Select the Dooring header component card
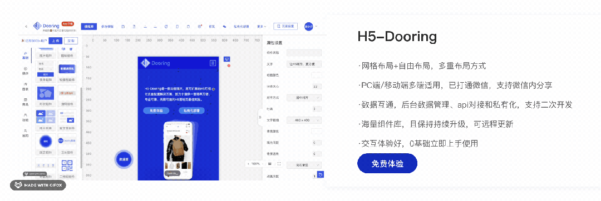This screenshot has height=201, width=601. pyautogui.click(x=67, y=144)
